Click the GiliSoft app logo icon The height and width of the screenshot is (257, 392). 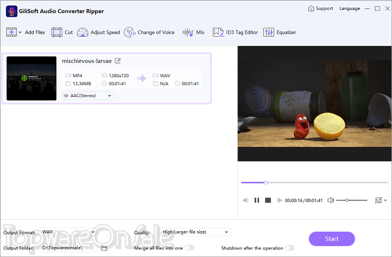[x=11, y=11]
